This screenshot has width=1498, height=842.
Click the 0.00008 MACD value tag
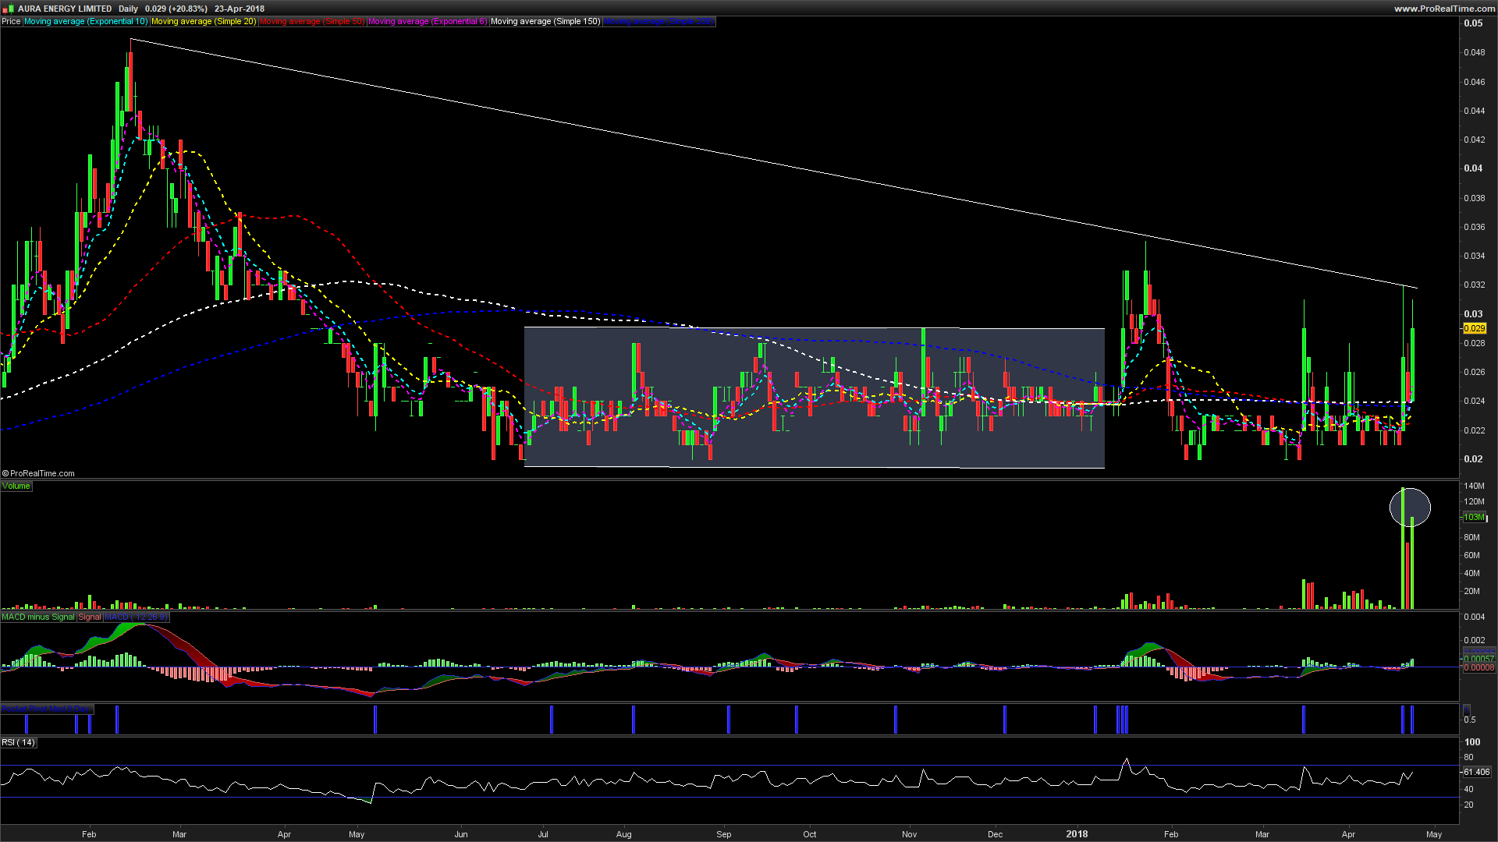pos(1478,668)
